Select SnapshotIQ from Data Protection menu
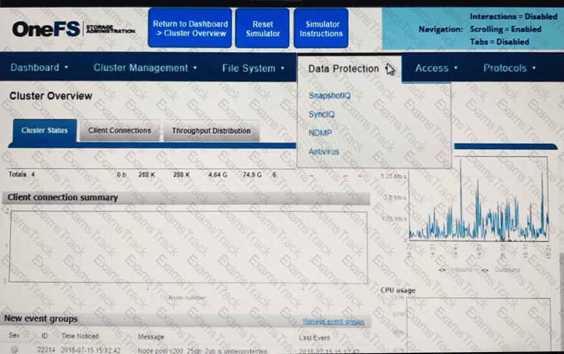The image size is (564, 354). pyautogui.click(x=328, y=95)
